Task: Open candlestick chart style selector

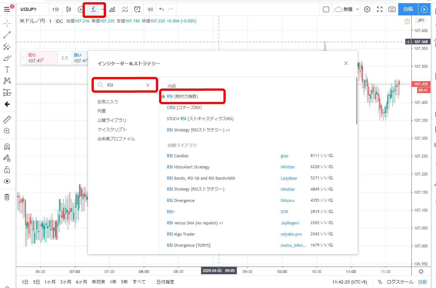Action: pos(69,9)
